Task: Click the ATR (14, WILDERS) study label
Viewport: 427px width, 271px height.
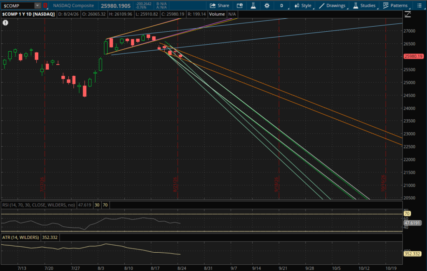Action: click(x=21, y=238)
